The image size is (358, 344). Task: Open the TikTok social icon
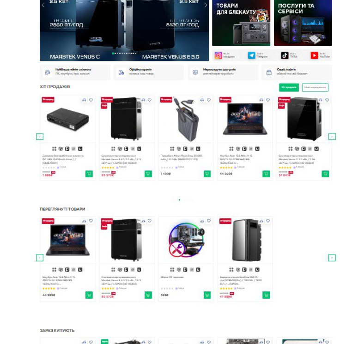click(x=285, y=55)
